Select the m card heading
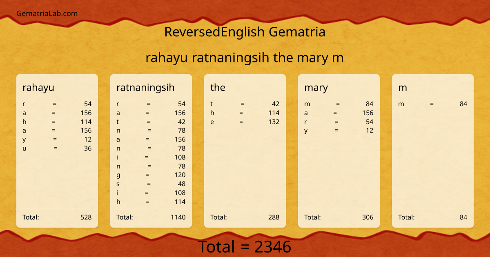The width and height of the screenshot is (490, 257). pos(402,87)
